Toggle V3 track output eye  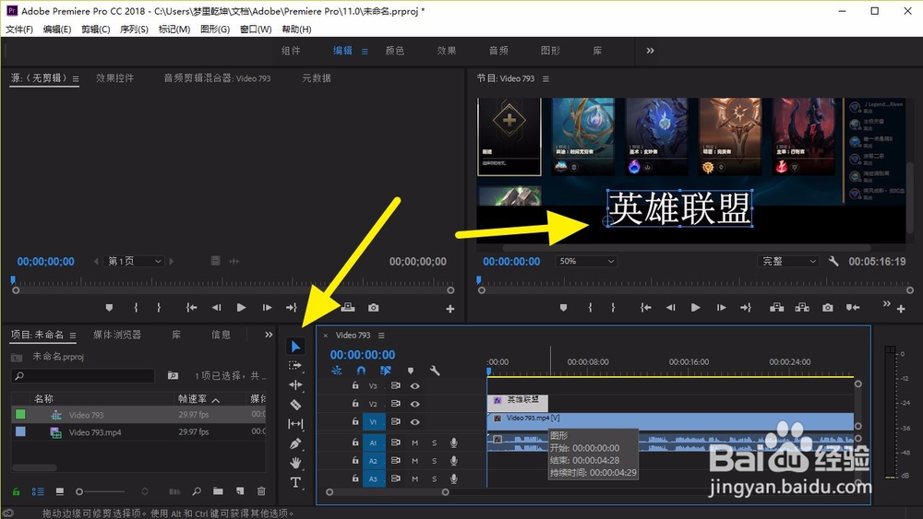[x=415, y=385]
